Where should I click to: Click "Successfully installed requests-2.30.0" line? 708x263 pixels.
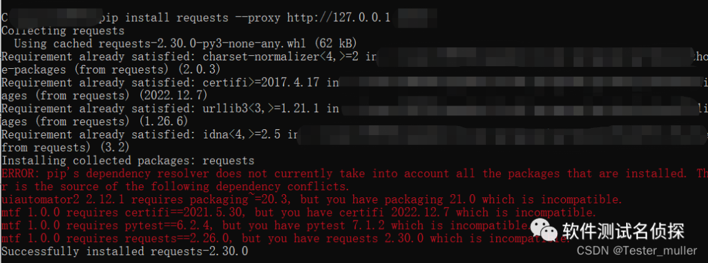125,252
